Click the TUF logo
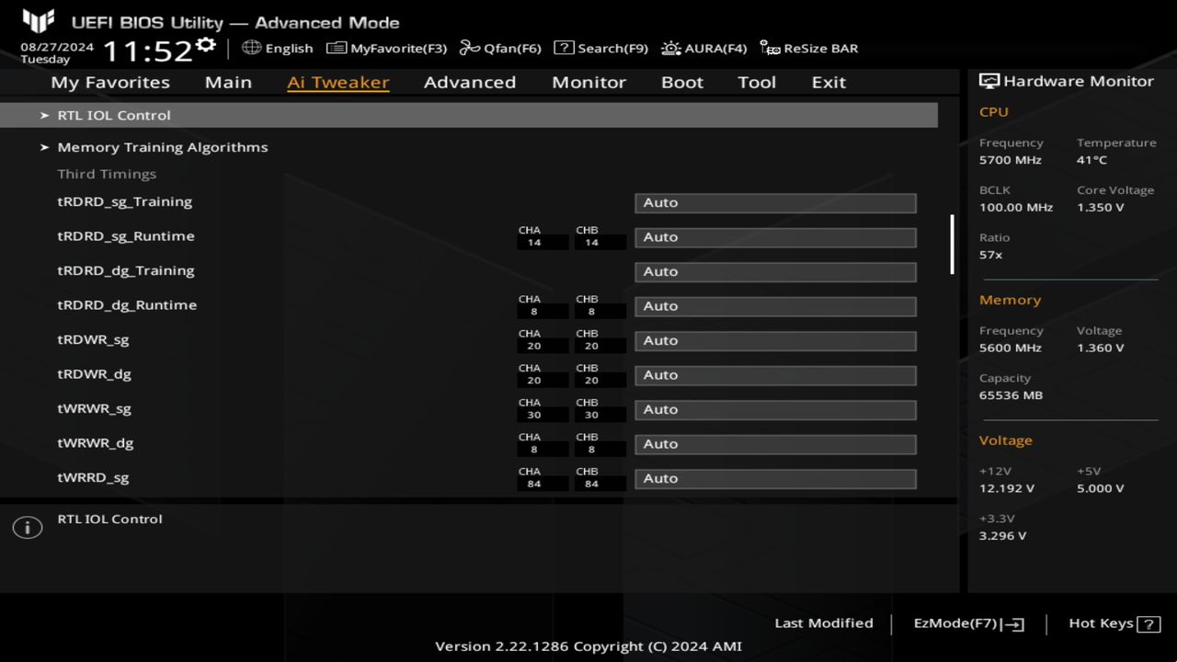This screenshot has height=662, width=1177. click(38, 21)
